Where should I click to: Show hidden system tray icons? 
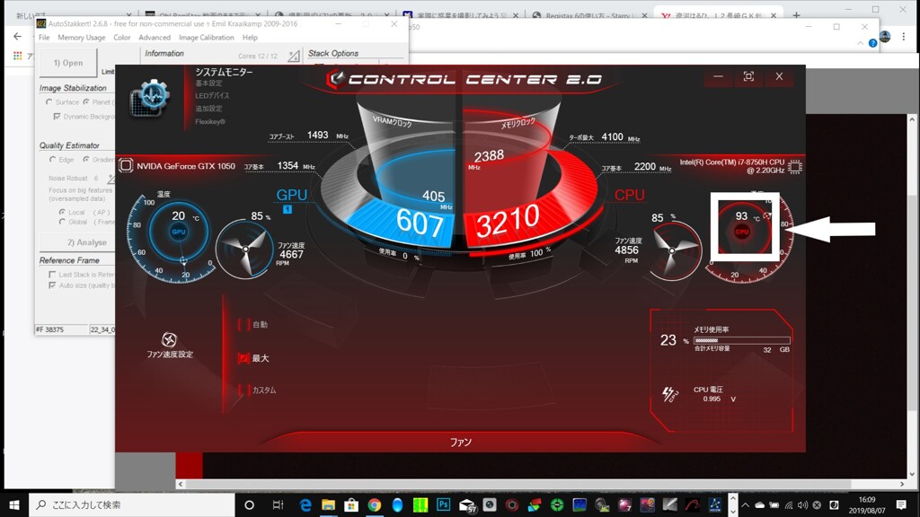745,504
